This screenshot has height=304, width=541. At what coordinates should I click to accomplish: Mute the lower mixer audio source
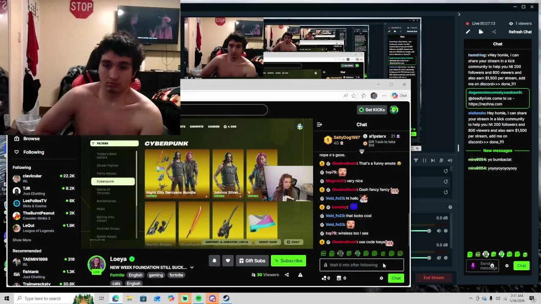pos(439,258)
